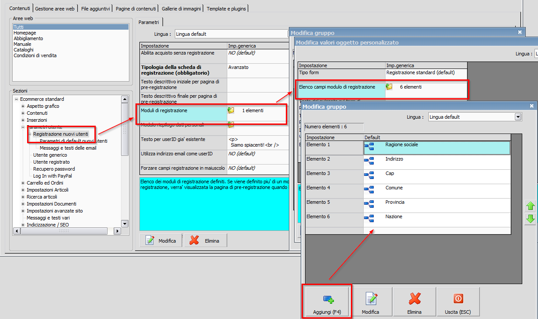Expand the Impostazioni Articoli tree node
Screen dimensions: 538x319
23,190
